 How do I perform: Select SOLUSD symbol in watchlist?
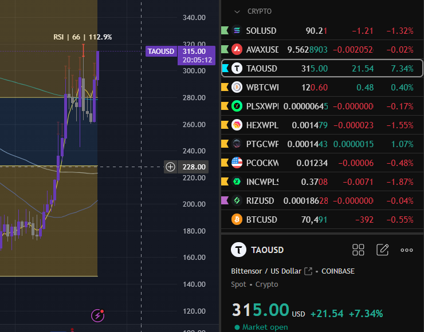click(261, 31)
